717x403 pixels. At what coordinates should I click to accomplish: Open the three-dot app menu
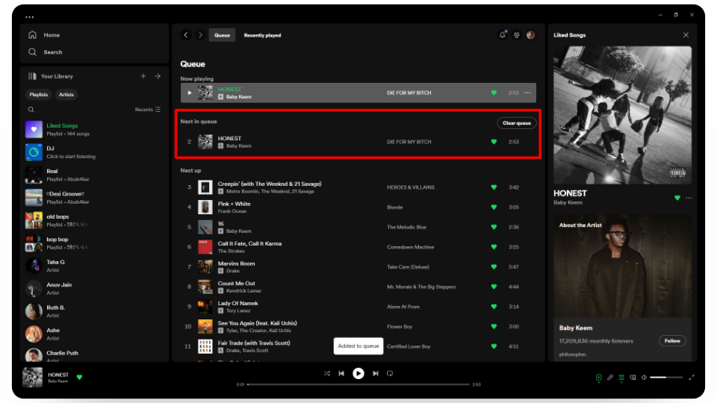click(30, 17)
